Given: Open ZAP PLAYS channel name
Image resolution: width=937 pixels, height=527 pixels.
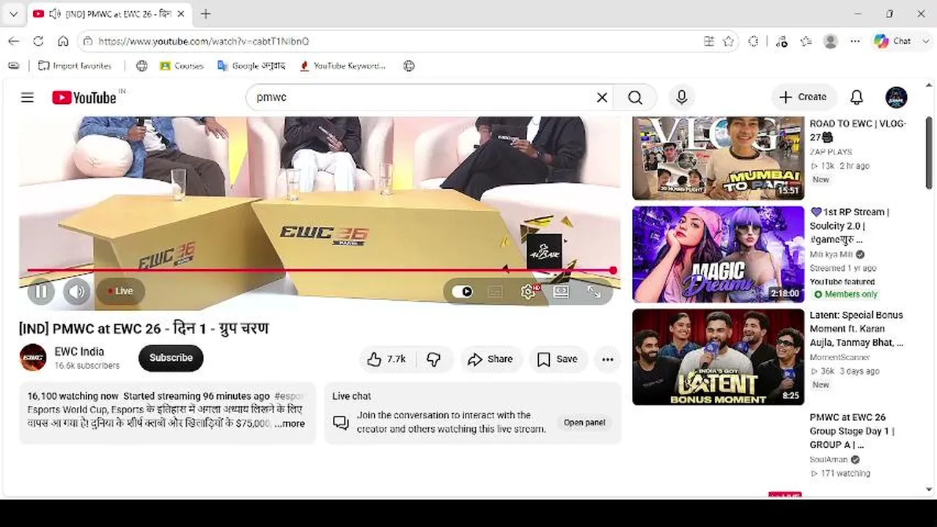Looking at the screenshot, I should 831,152.
